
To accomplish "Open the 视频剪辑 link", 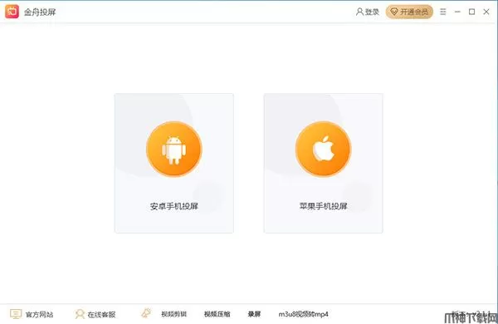I will tap(173, 314).
